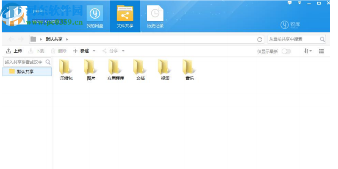338x169 pixels.
Task: Select the 压缩包 folder
Action: (x=66, y=70)
